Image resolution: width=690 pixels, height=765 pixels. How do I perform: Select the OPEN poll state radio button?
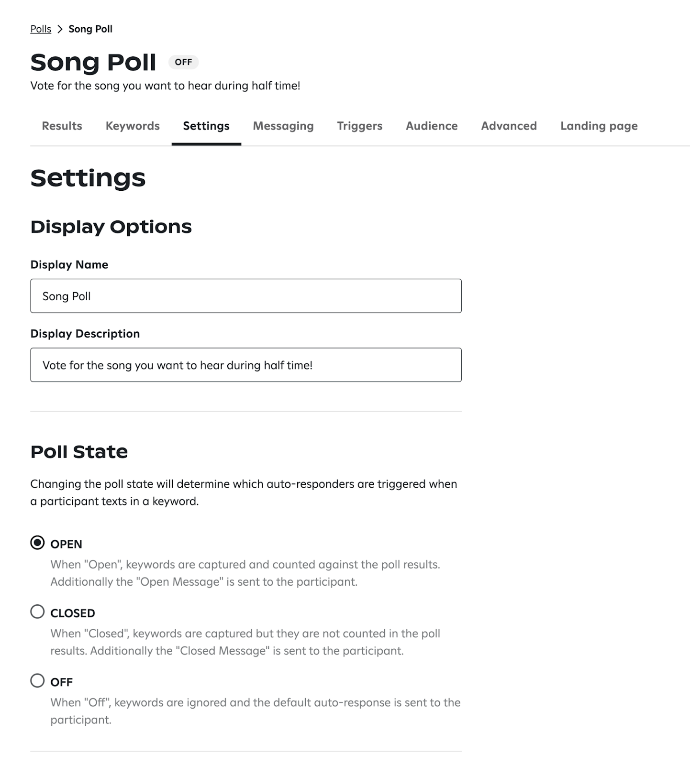37,543
